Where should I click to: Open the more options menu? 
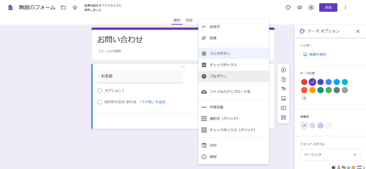click(x=345, y=8)
